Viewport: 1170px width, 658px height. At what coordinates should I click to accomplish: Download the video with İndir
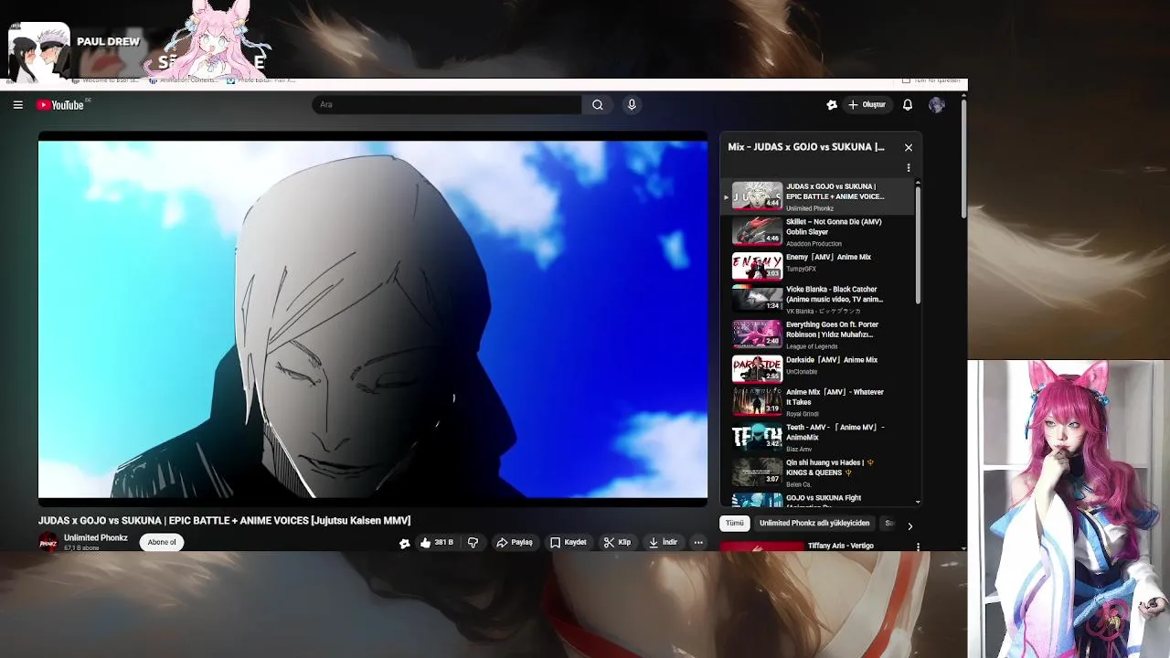pyautogui.click(x=664, y=543)
